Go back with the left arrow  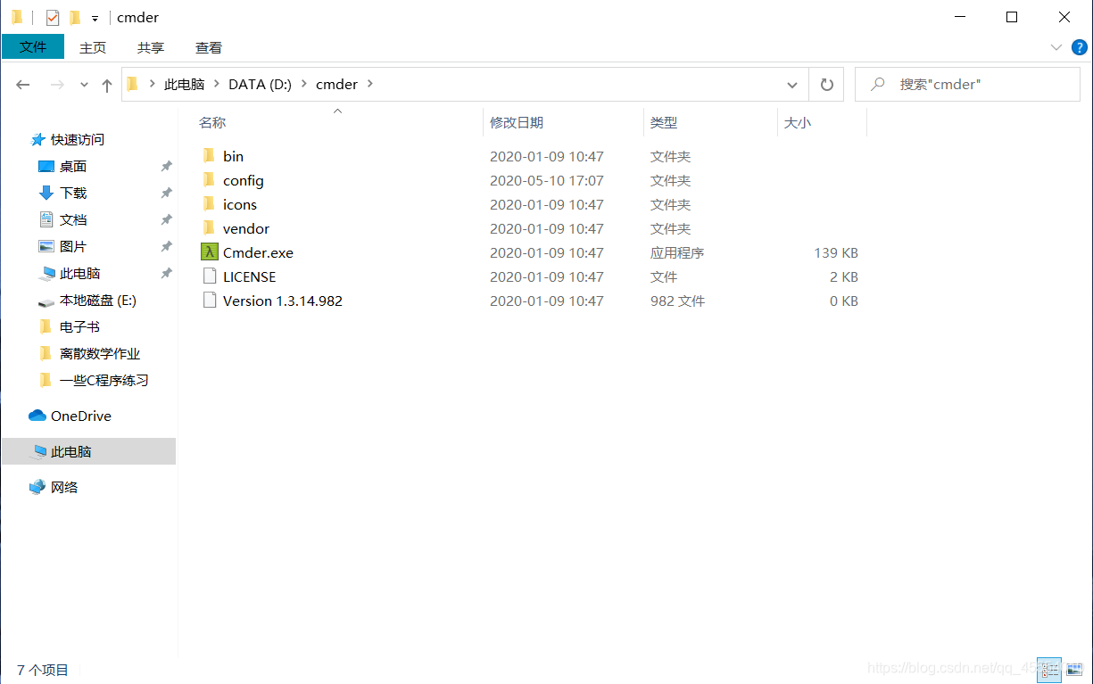point(23,85)
